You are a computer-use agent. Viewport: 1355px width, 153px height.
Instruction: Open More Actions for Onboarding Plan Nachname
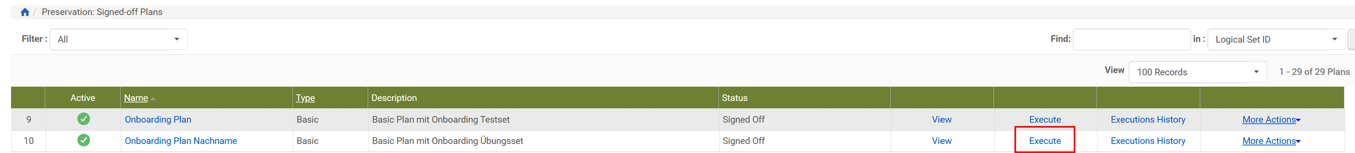coord(1271,141)
